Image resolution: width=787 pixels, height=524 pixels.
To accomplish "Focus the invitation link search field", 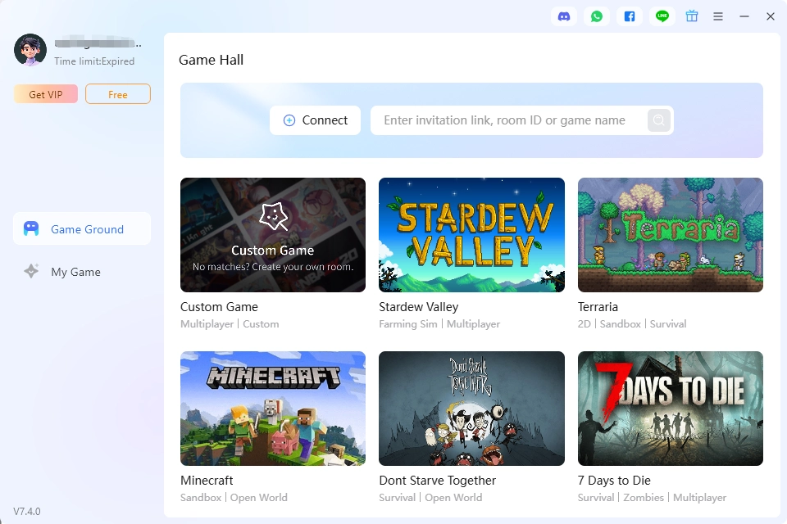I will tap(509, 120).
